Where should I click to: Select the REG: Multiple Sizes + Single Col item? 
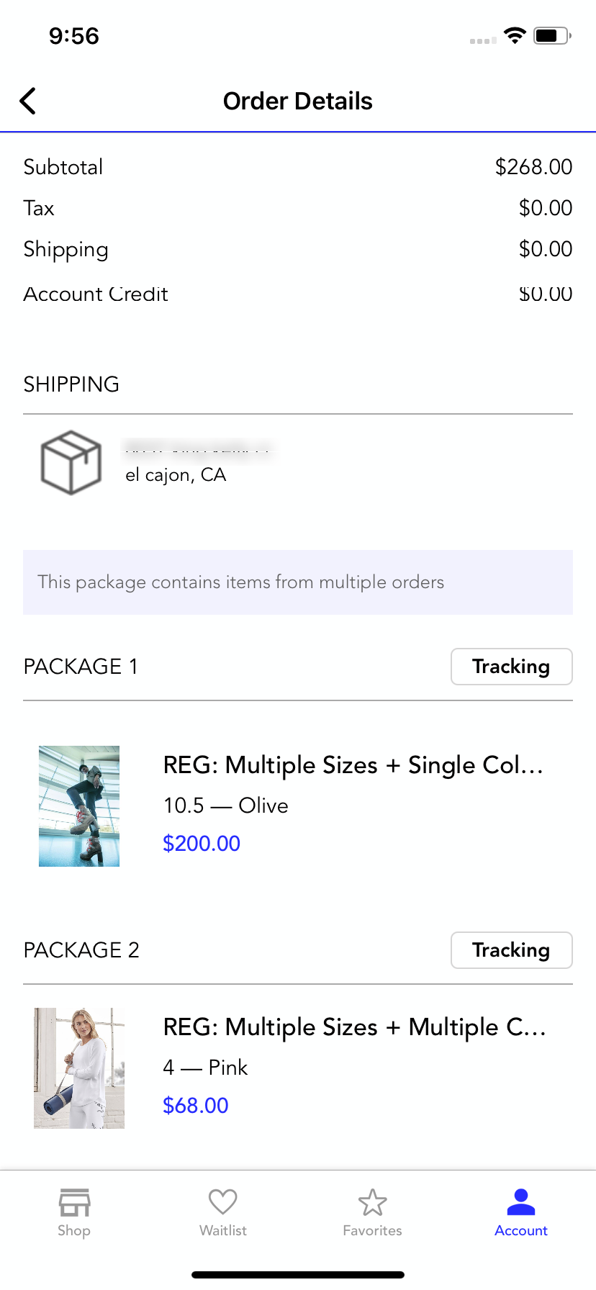[353, 765]
